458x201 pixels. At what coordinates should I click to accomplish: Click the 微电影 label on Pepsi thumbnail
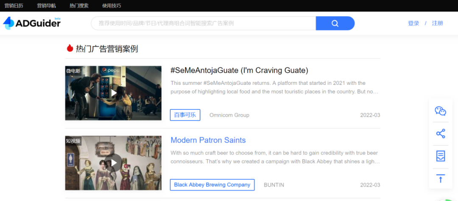[73, 71]
